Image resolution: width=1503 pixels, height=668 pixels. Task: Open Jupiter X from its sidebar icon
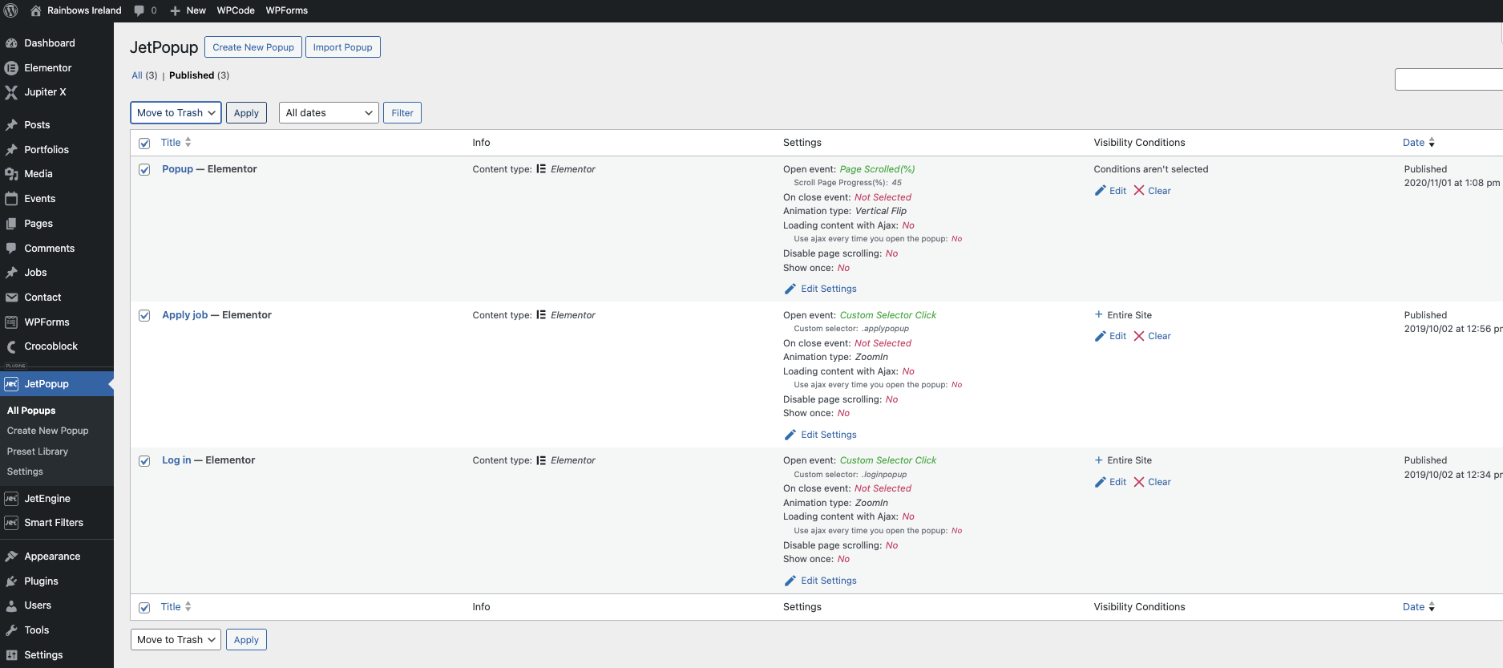pos(11,92)
